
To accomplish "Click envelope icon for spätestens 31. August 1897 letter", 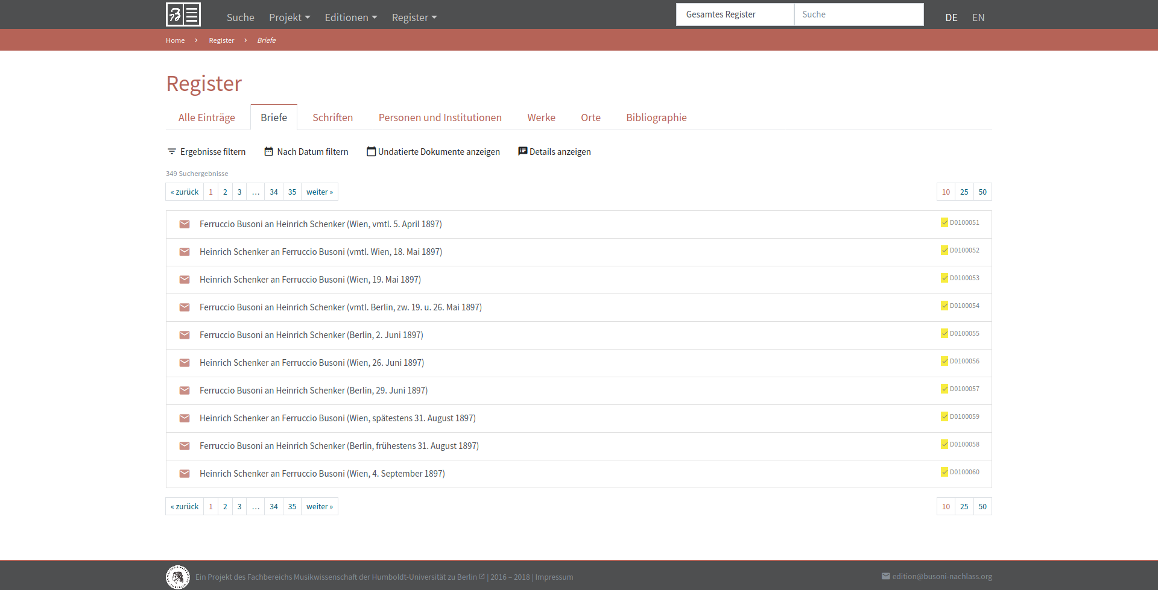I will (185, 418).
